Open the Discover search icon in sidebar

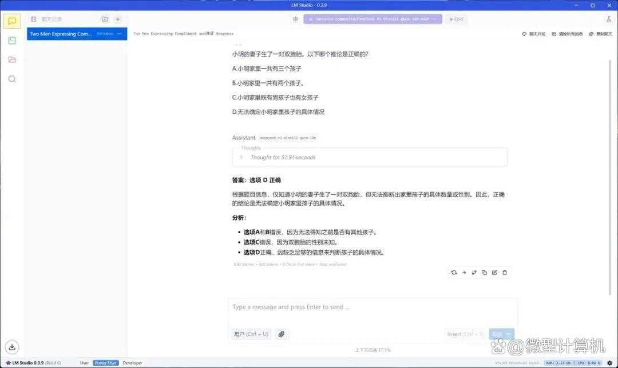click(x=12, y=79)
